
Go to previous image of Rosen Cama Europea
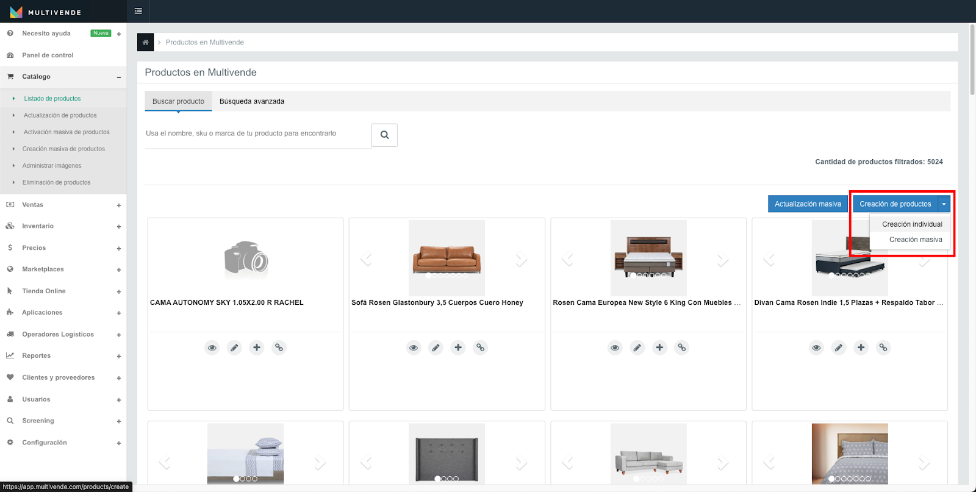[567, 260]
